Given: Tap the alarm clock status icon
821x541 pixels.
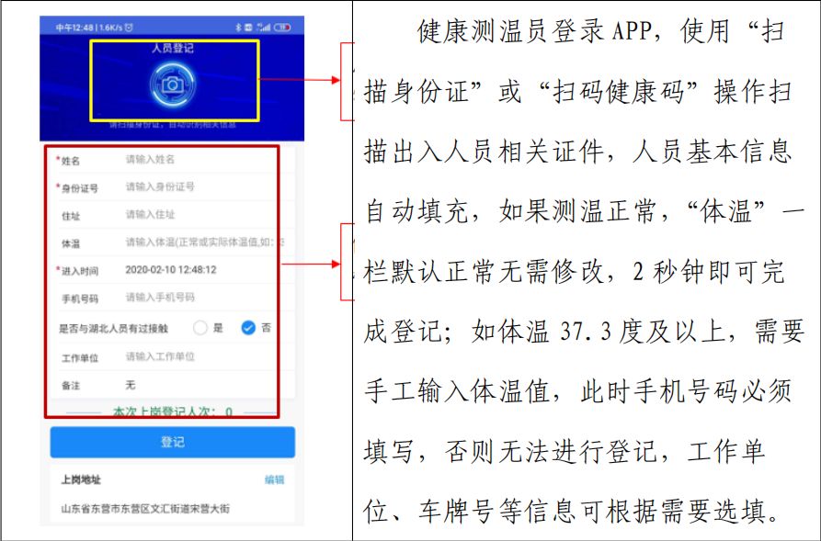Looking at the screenshot, I should click(130, 28).
